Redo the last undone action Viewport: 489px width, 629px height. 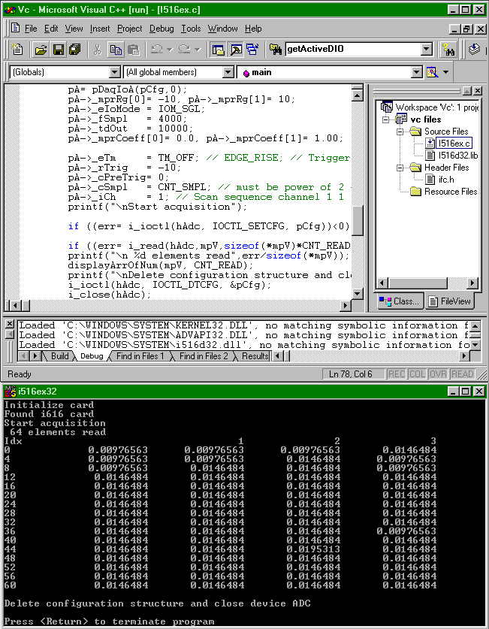point(184,50)
